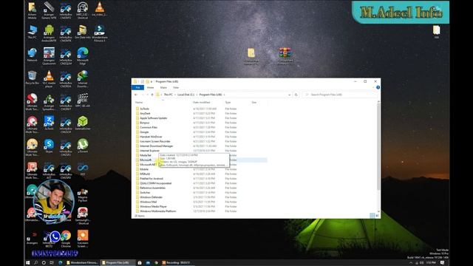Launch the Icecream Screen Recorder desktop shortcut
This screenshot has width=473, height=266.
[83, 239]
